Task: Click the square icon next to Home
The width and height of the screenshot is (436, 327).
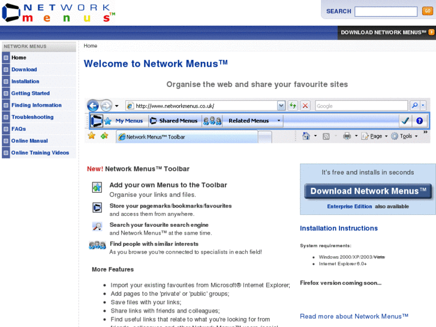Action: click(6, 58)
